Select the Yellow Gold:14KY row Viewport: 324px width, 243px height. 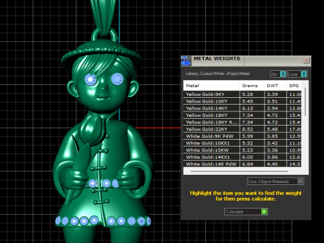[242, 108]
